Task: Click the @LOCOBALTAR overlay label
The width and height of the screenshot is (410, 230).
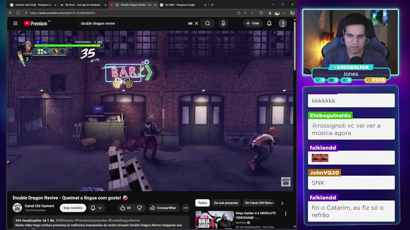Action: tap(351, 67)
